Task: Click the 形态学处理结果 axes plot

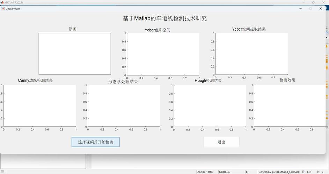Action: 124,105
